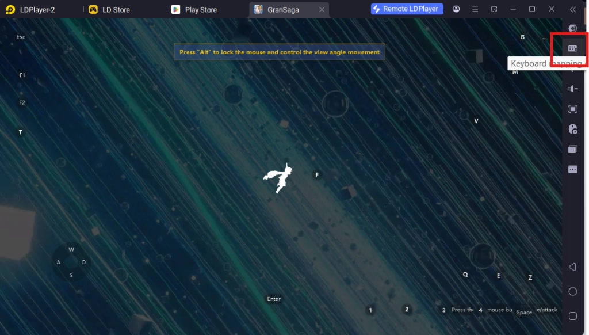
Task: Click the D direction on the joystick
Action: pos(84,262)
